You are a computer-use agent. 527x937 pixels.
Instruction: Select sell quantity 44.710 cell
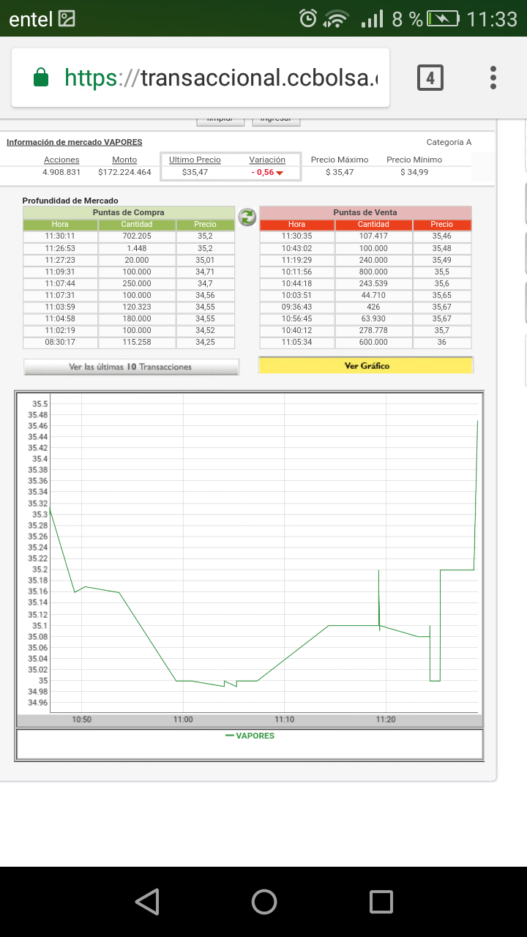click(x=373, y=295)
